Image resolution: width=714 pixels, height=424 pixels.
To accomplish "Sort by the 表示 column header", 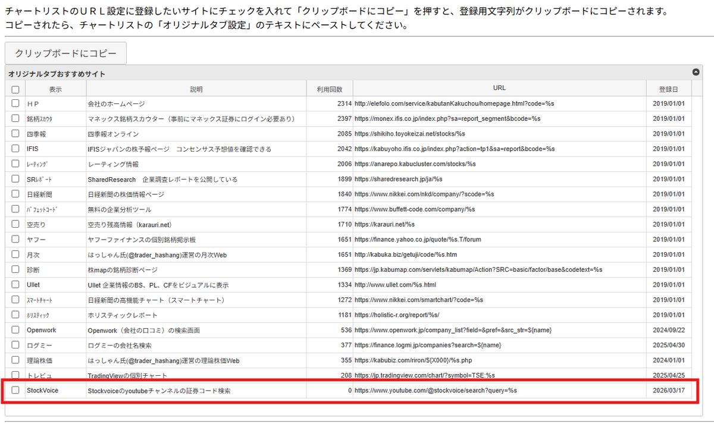I will 55,89.
